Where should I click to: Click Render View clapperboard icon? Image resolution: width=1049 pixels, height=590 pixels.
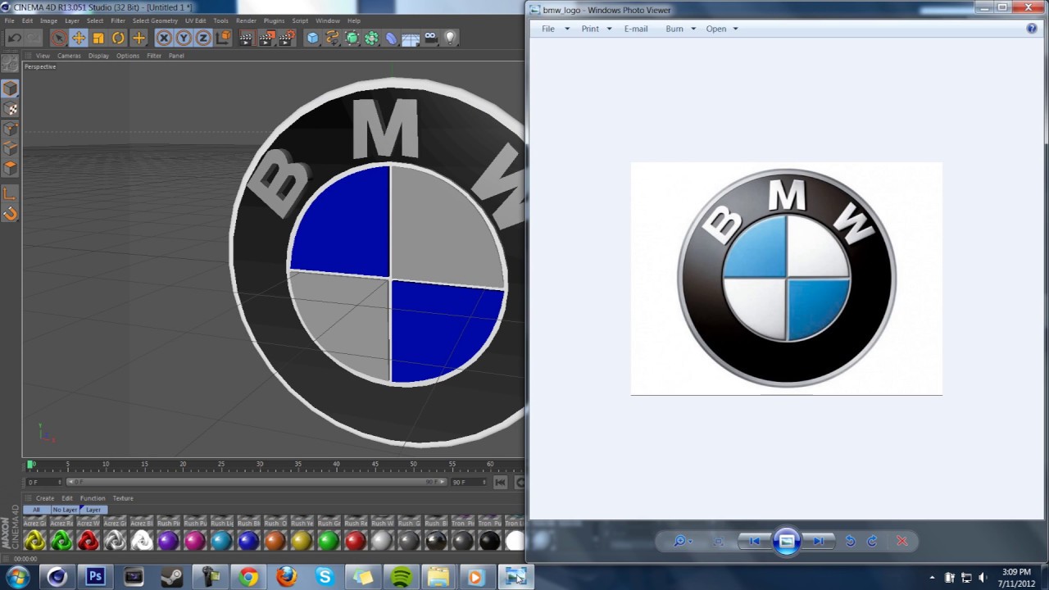click(246, 38)
